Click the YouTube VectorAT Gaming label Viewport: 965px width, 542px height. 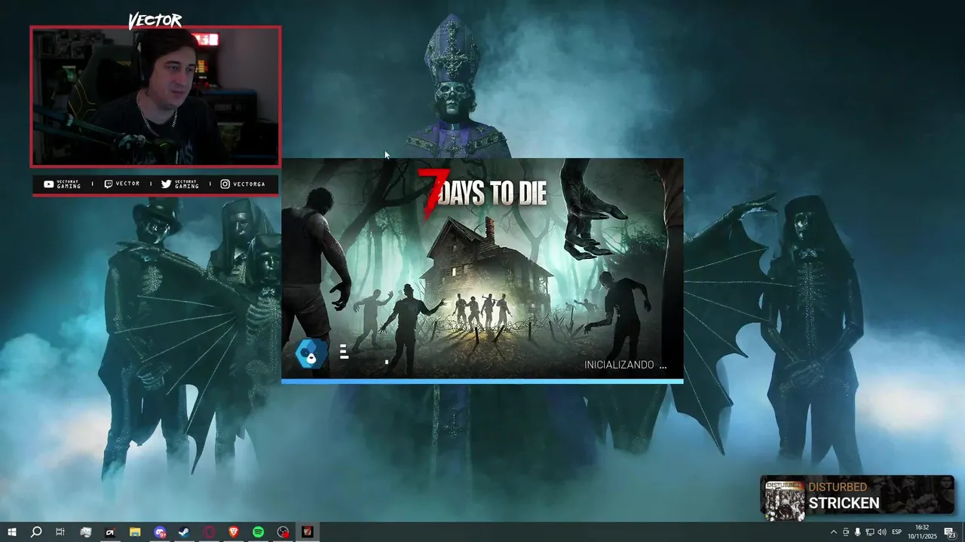[63, 184]
